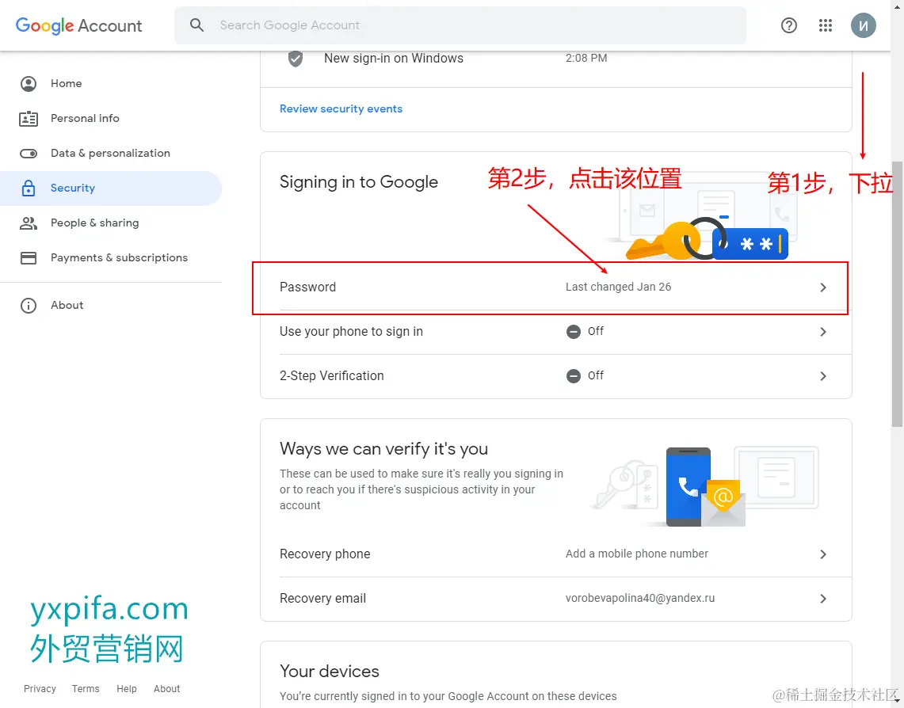Screen dimensions: 904x708
Task: Open Data & personalization section
Action: point(111,153)
